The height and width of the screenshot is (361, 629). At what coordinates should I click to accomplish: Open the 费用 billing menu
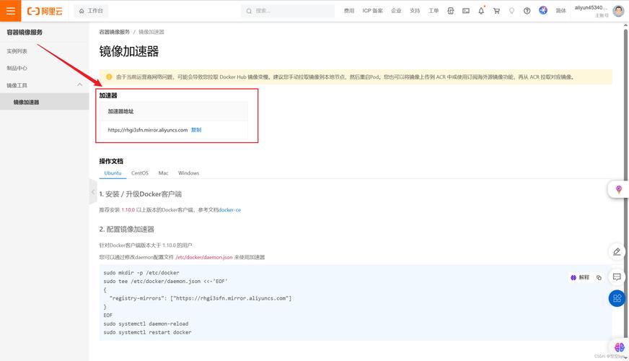coord(349,11)
